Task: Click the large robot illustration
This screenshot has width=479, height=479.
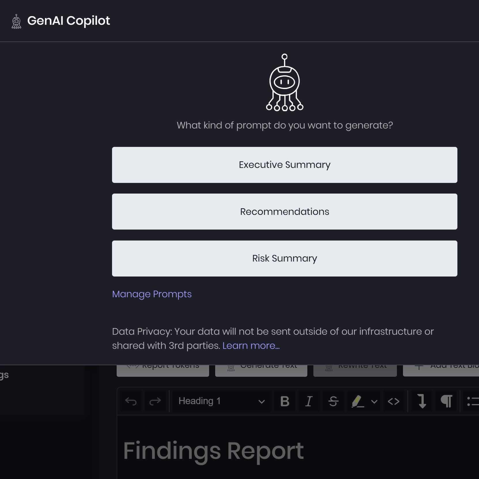Action: [x=285, y=82]
